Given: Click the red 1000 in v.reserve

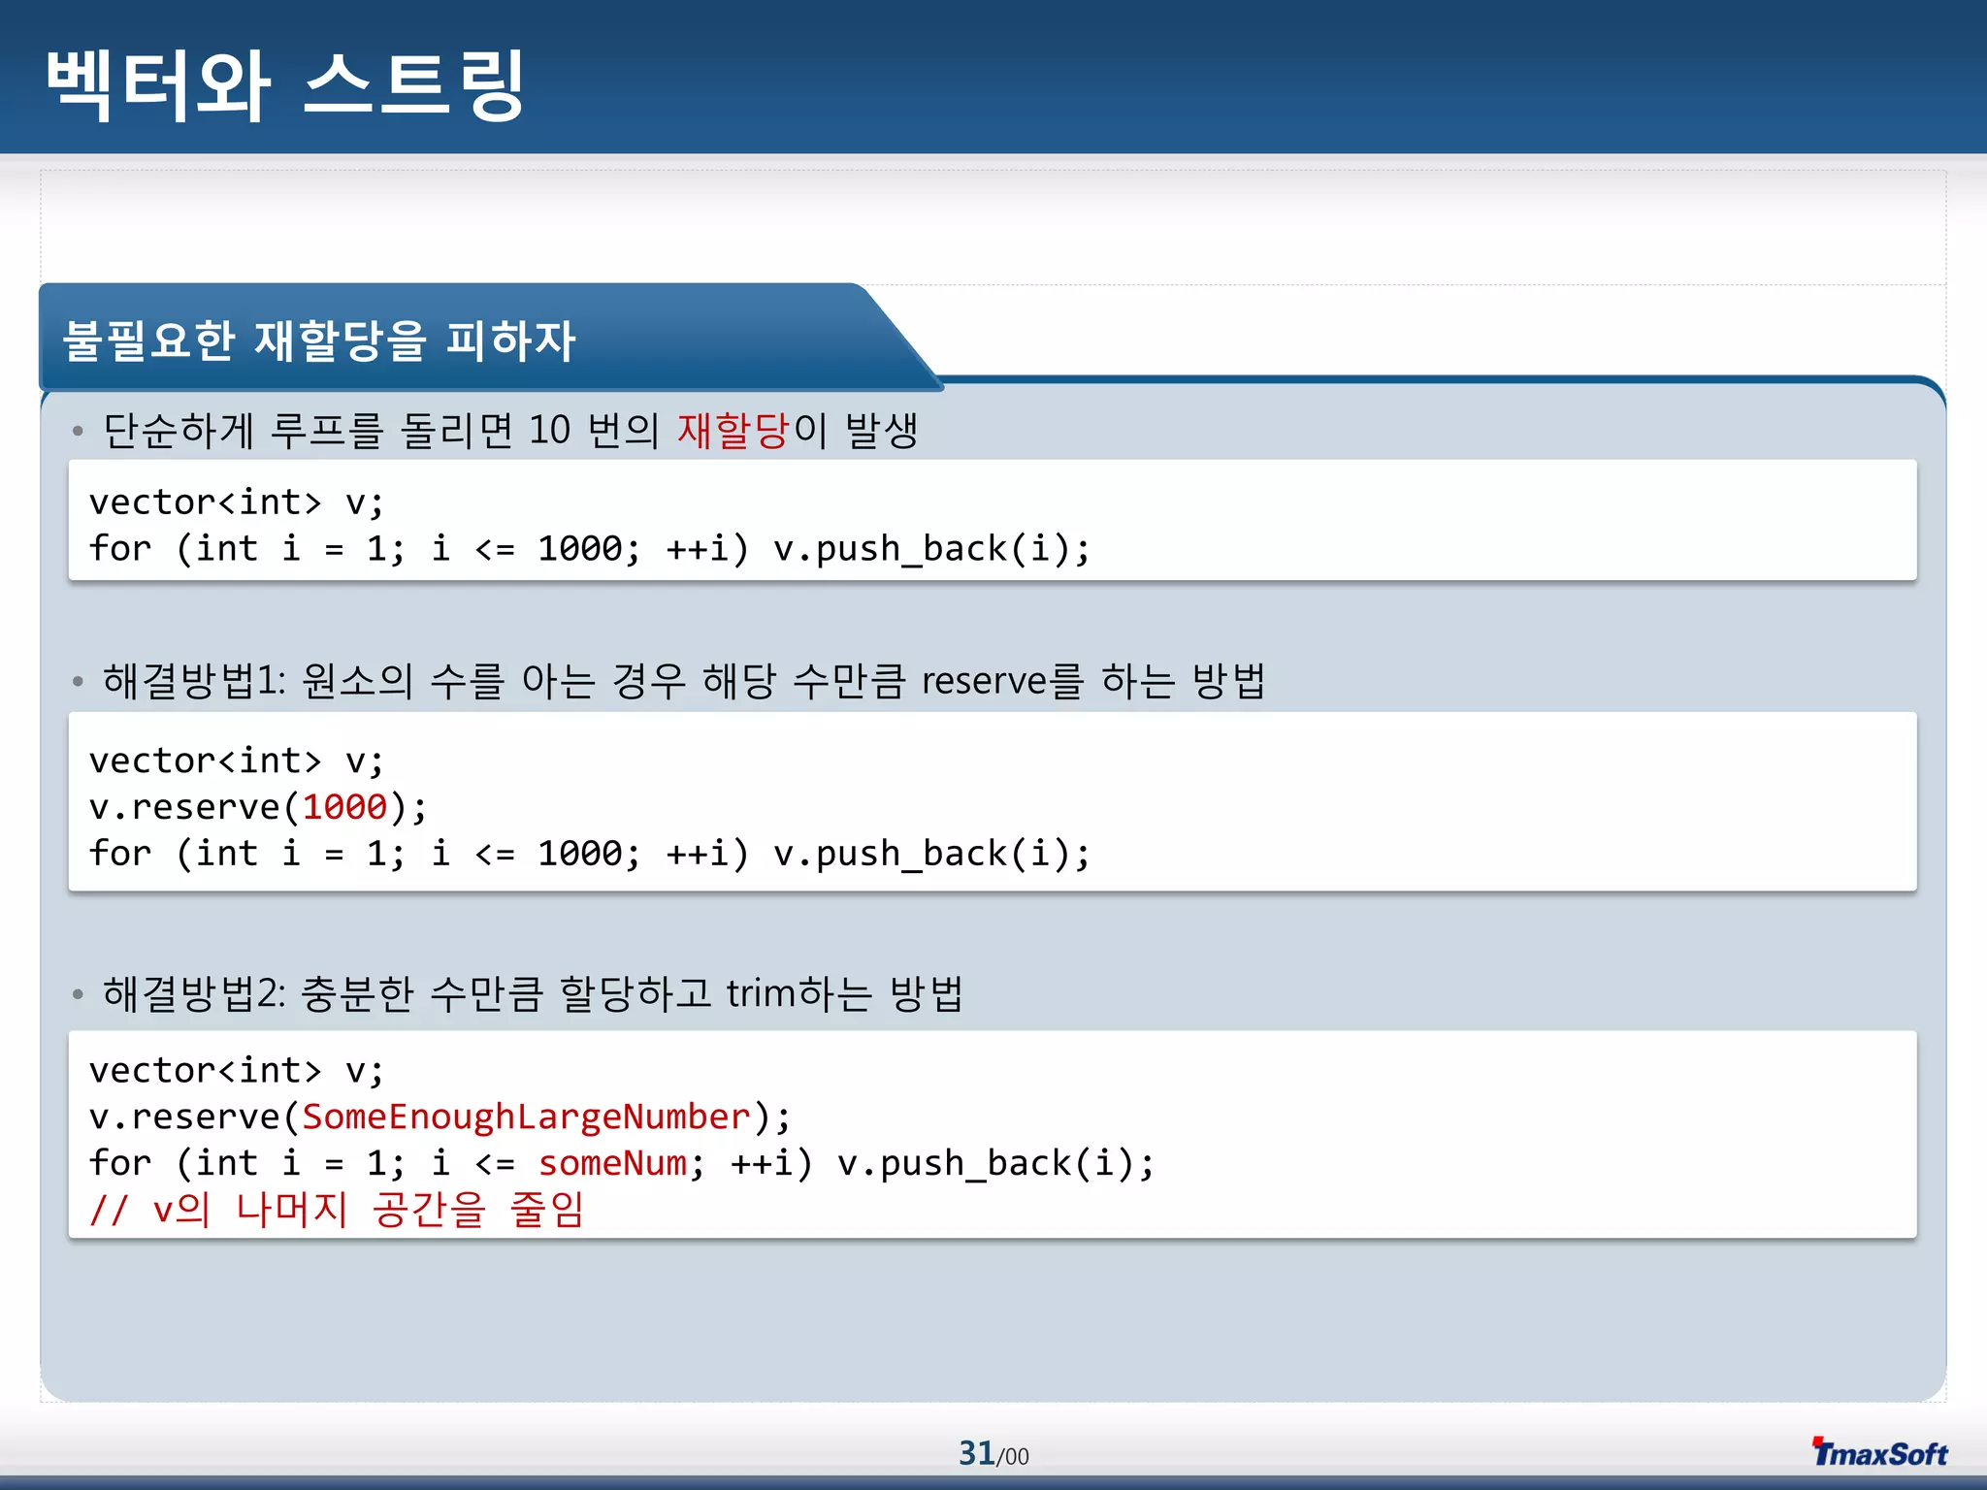Looking at the screenshot, I should 344,807.
